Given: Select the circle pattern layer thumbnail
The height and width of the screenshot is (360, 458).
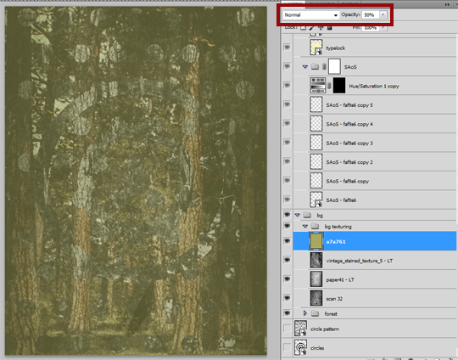Looking at the screenshot, I should pos(300,329).
